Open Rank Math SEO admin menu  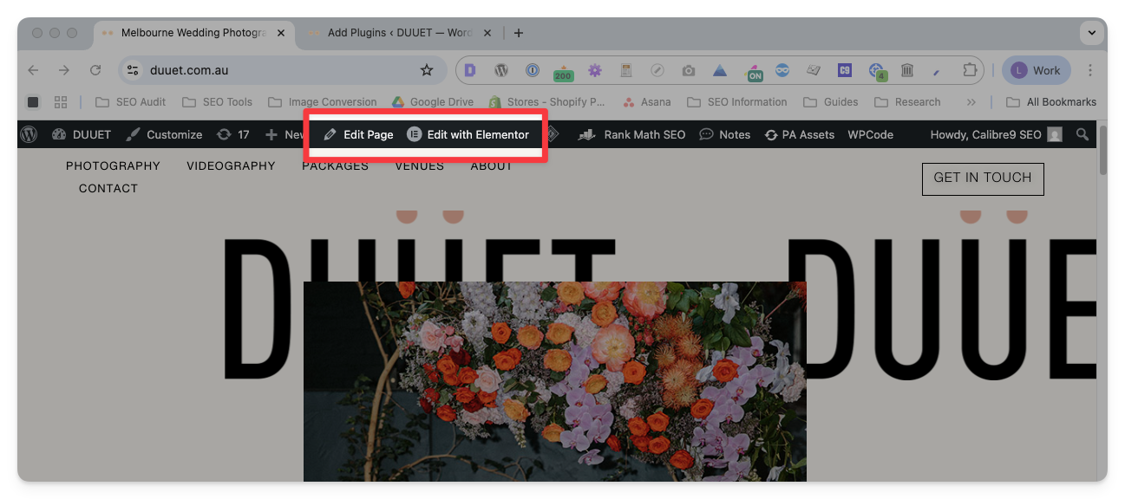click(x=634, y=134)
